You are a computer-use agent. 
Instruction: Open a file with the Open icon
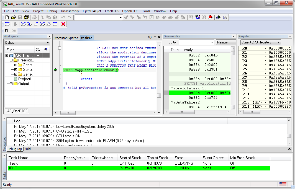coord(13,17)
